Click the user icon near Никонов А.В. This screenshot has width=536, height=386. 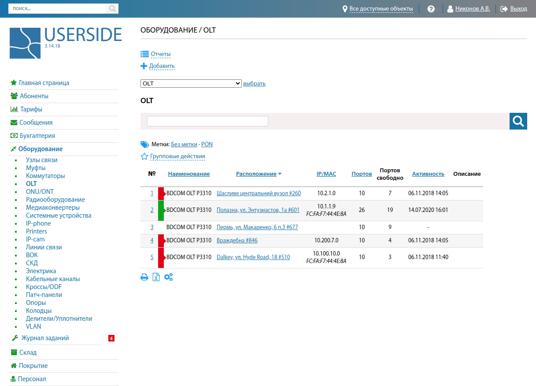pos(448,8)
